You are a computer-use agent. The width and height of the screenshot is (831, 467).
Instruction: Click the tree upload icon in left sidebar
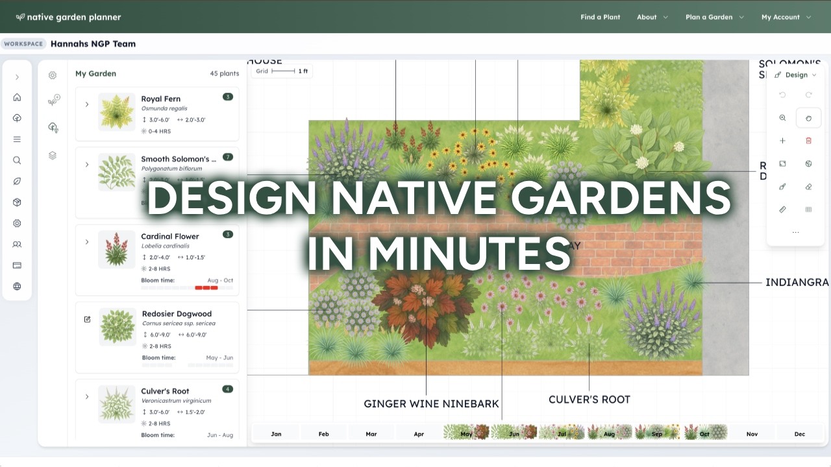coord(17,118)
